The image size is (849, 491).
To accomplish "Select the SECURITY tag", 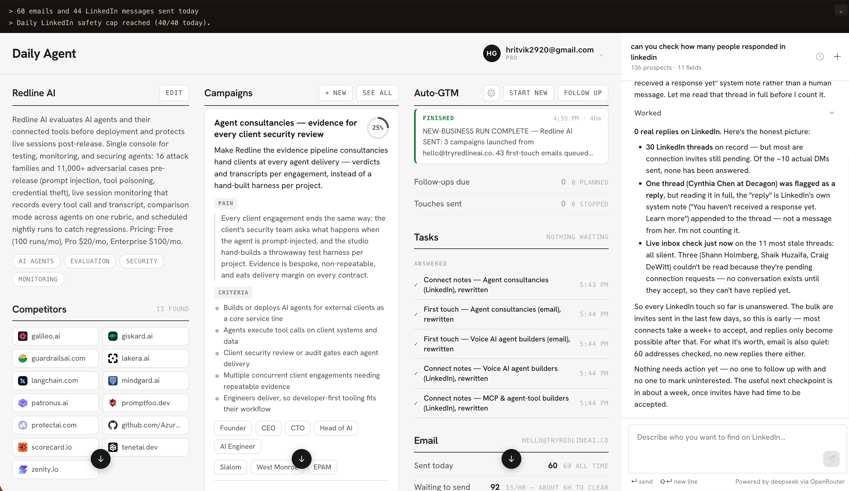I will (141, 261).
